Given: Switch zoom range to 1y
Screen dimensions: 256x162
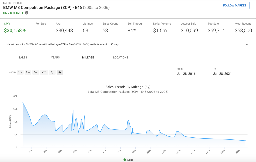Looking at the screenshot, I should (52, 72).
